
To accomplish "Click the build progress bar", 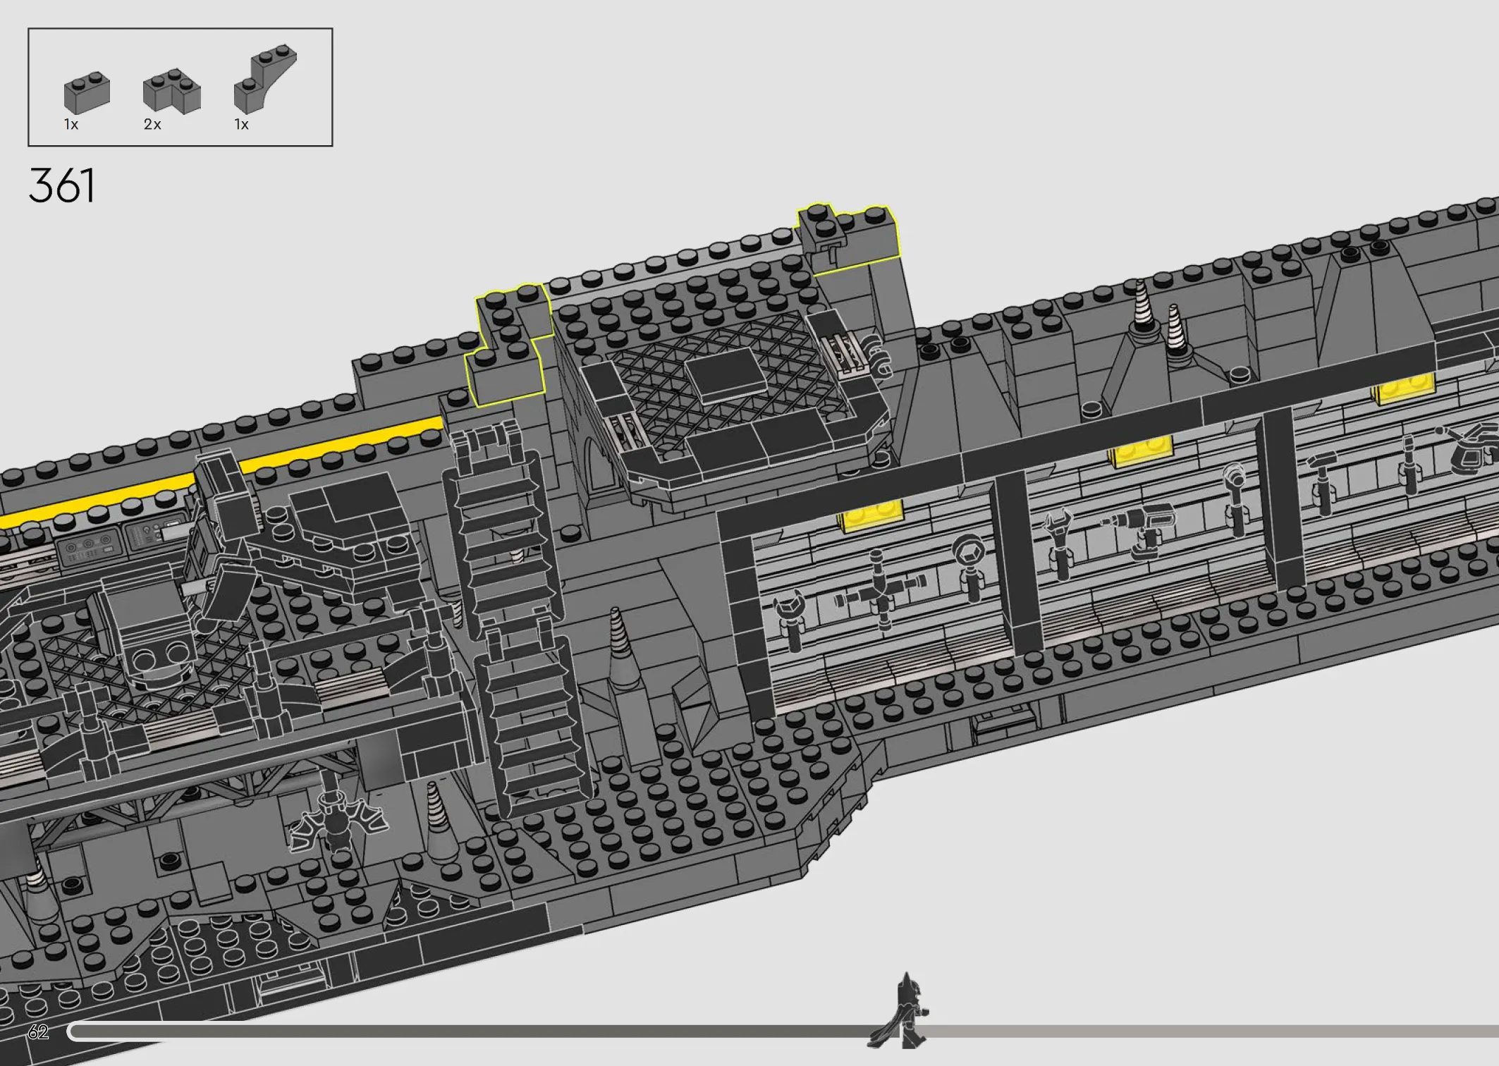I will click(x=783, y=1032).
